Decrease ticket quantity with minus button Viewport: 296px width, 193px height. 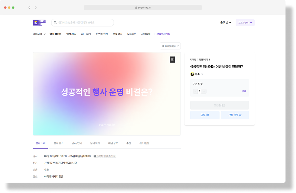[x=195, y=91]
